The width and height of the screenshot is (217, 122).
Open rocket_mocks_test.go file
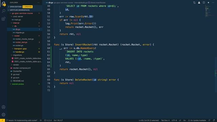[x=25, y=39]
